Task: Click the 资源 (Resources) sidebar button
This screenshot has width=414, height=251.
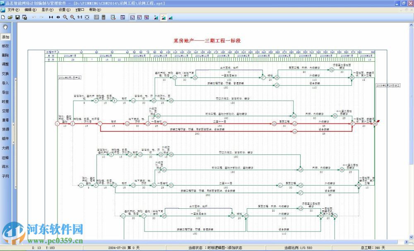Action: point(5,129)
